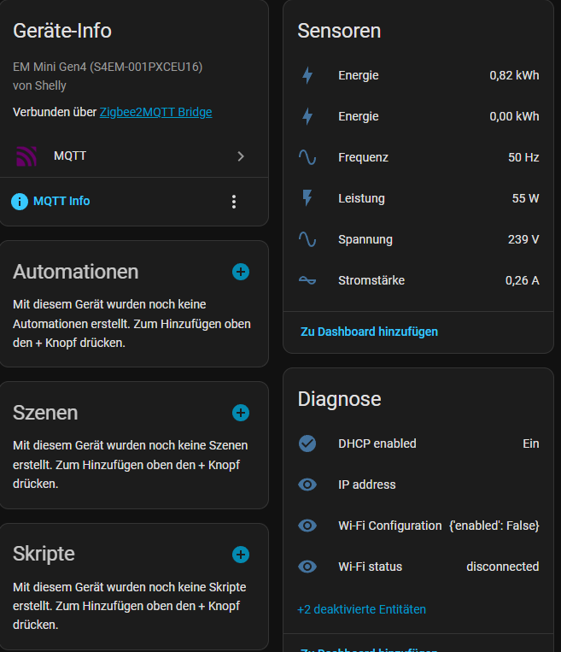This screenshot has height=652, width=561.
Task: Click the MQTT integration logo icon
Action: pos(27,156)
